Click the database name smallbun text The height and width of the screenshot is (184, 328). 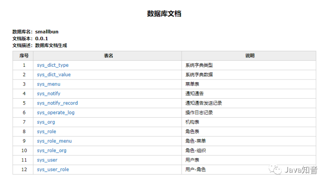(47, 32)
